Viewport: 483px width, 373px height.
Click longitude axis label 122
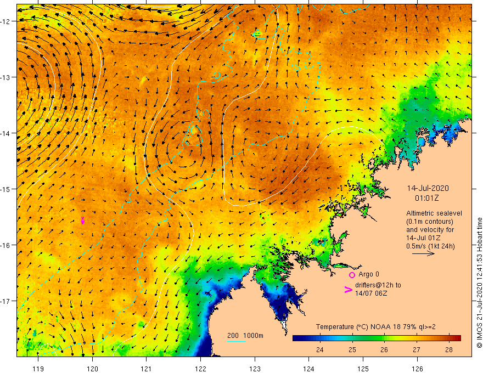pos(200,369)
